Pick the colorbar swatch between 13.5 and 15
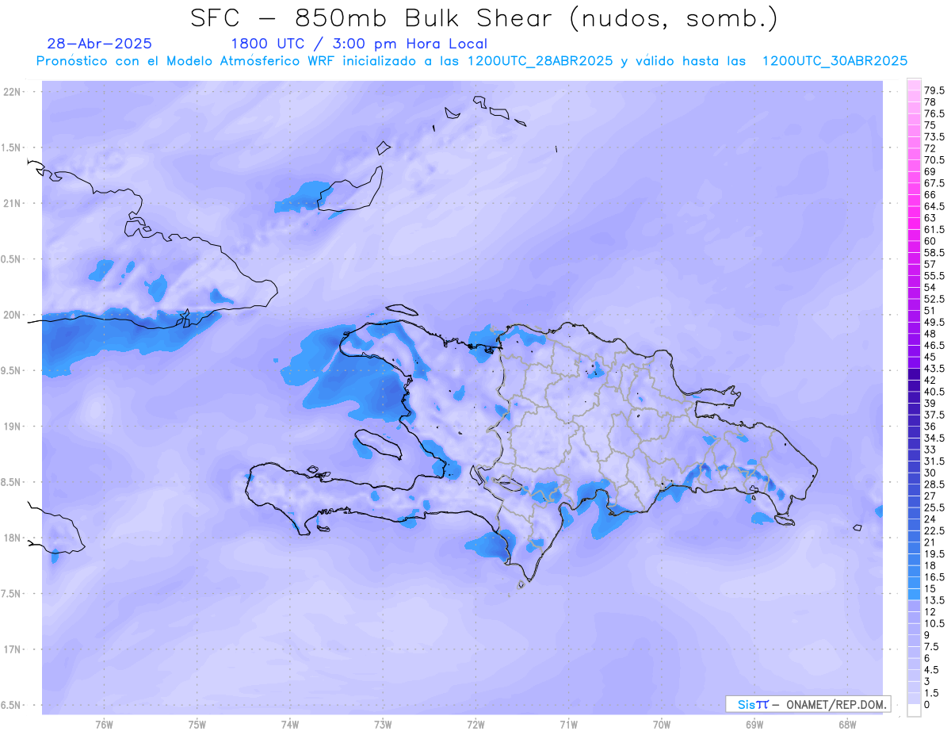 pos(914,595)
